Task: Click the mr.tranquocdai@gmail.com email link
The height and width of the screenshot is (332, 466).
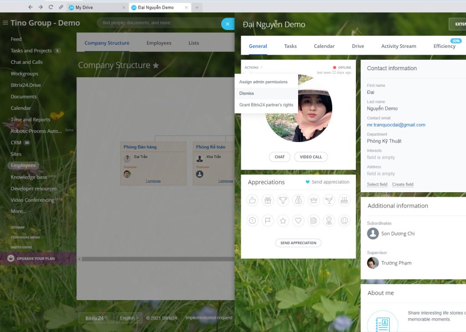Action: (x=396, y=125)
